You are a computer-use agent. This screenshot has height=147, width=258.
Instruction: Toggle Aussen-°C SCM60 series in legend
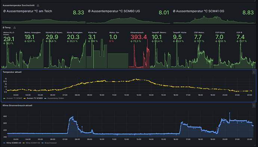pyautogui.click(x=35, y=98)
